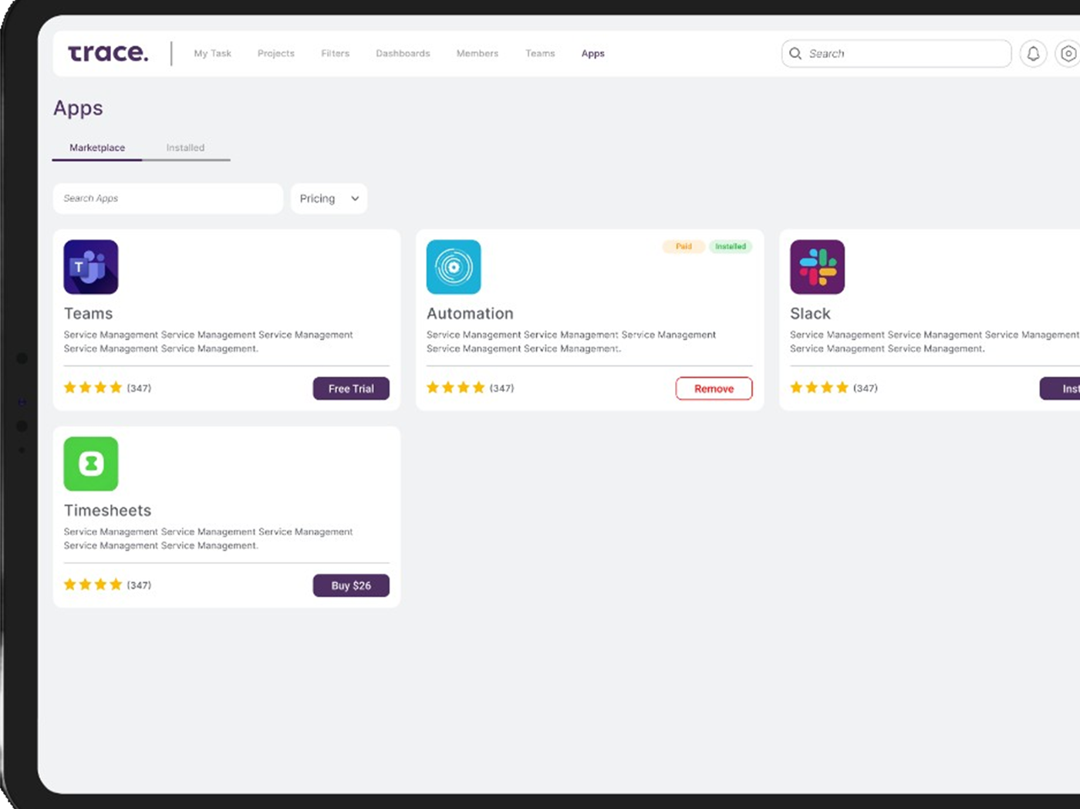The width and height of the screenshot is (1080, 809).
Task: Click the Timesheets app icon
Action: click(x=91, y=463)
